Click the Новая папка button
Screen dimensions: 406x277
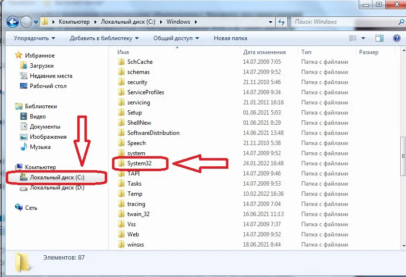[230, 38]
